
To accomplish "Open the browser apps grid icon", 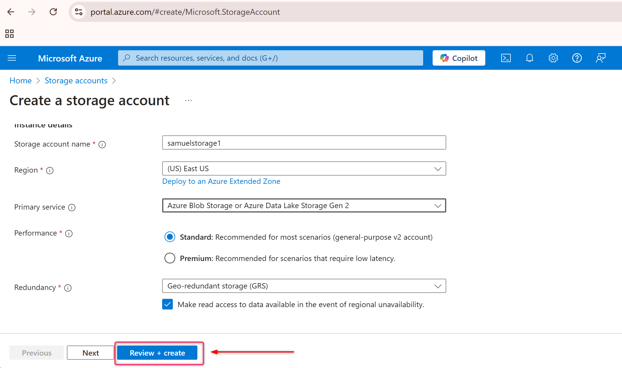I will tap(9, 34).
